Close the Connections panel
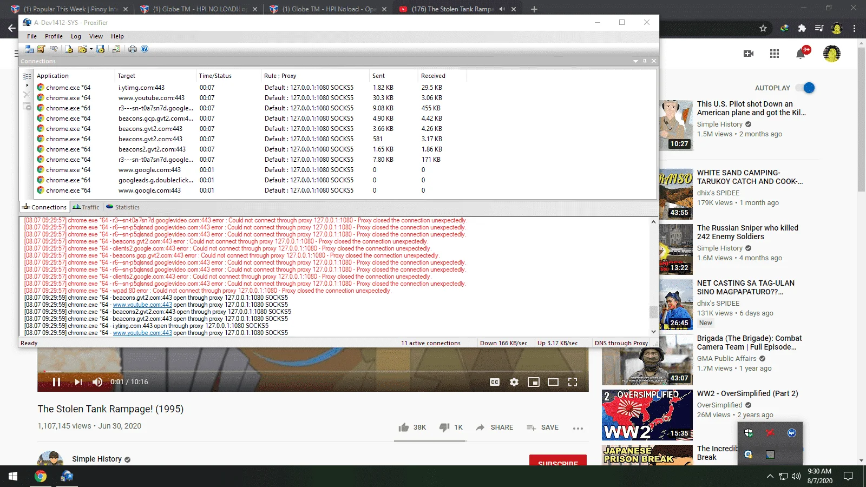 (x=654, y=61)
